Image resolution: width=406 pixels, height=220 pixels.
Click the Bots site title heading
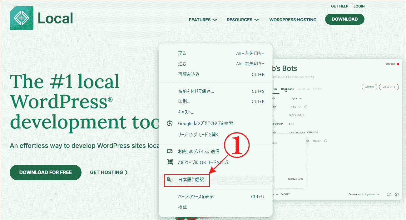284,68
